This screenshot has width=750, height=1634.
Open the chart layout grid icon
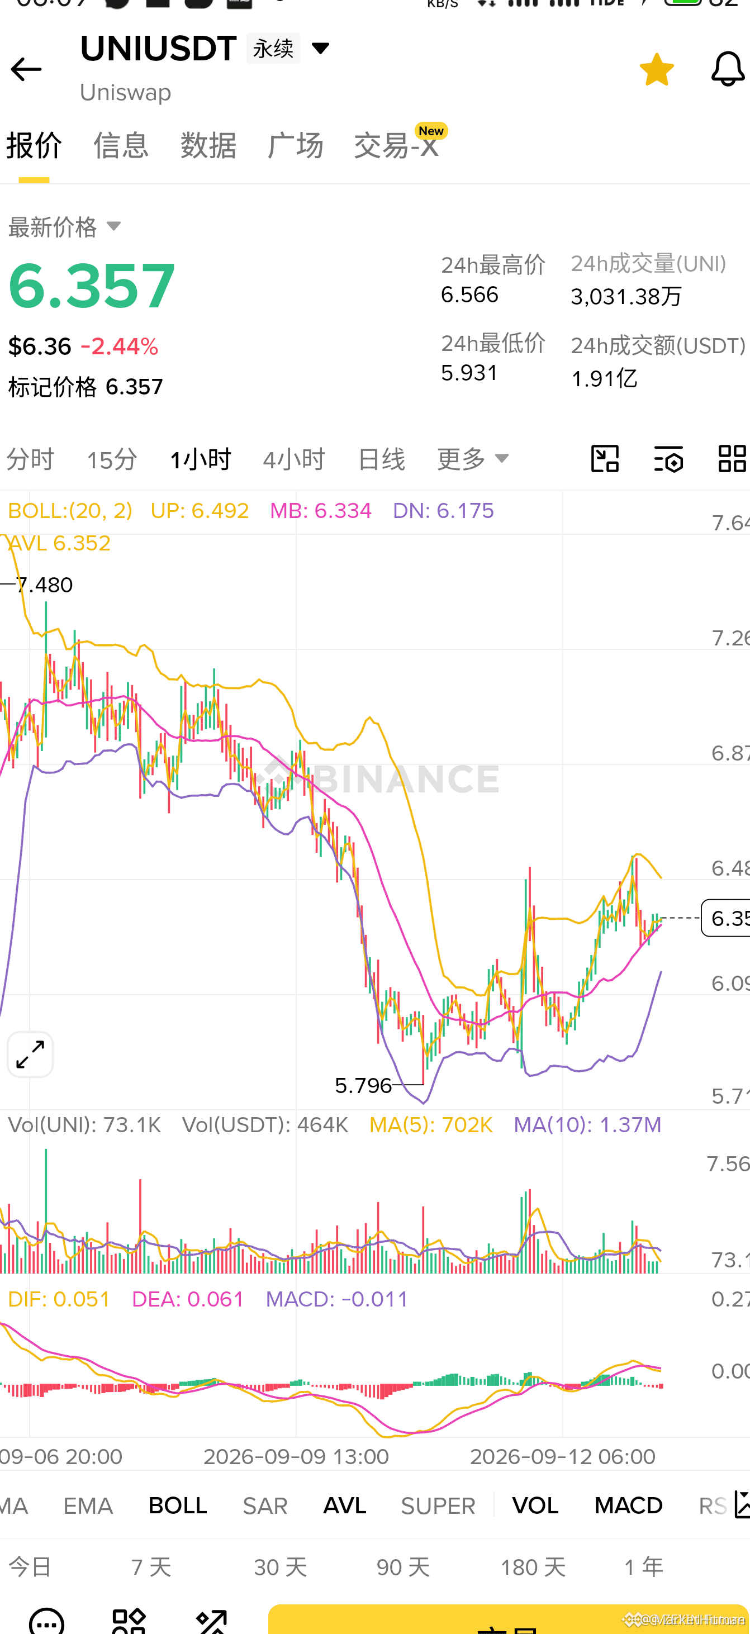[x=732, y=459]
